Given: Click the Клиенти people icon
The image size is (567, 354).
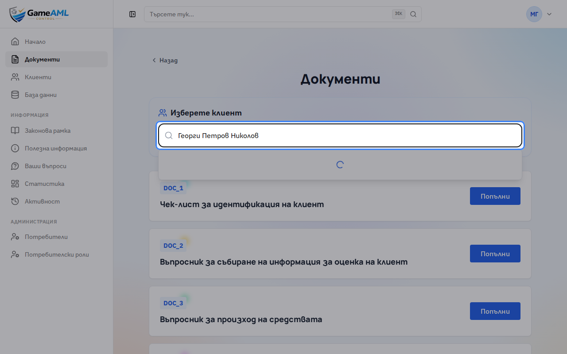Looking at the screenshot, I should [15, 77].
